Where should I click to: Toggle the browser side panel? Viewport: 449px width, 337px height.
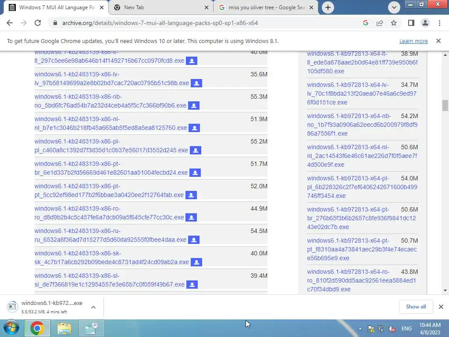411,23
